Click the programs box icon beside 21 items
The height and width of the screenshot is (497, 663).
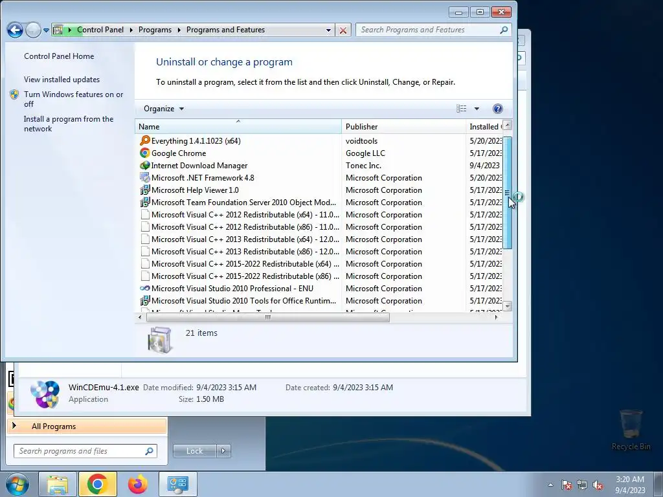click(x=159, y=340)
